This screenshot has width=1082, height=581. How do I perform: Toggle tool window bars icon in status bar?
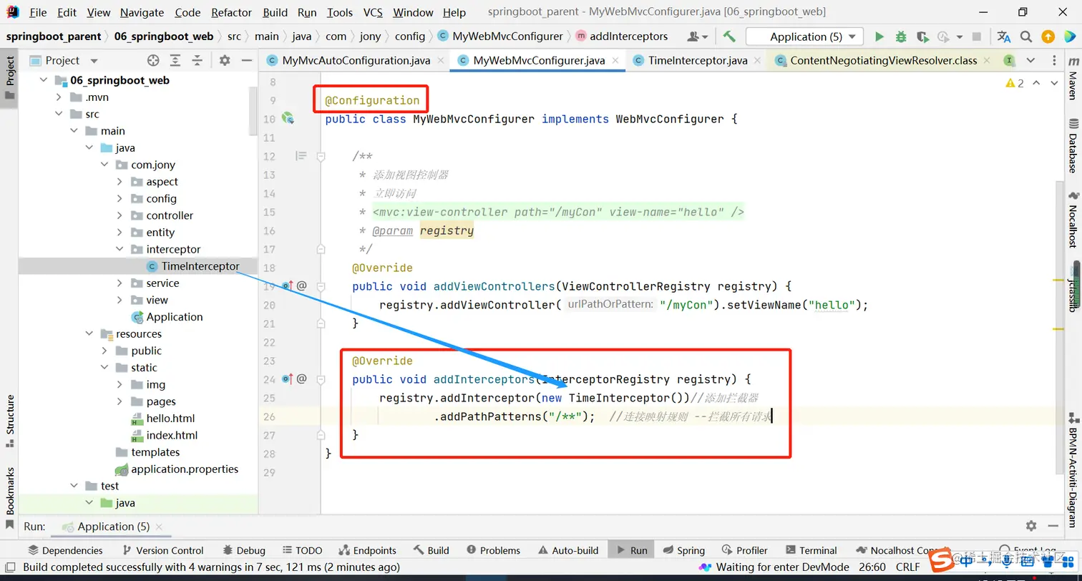pos(11,567)
